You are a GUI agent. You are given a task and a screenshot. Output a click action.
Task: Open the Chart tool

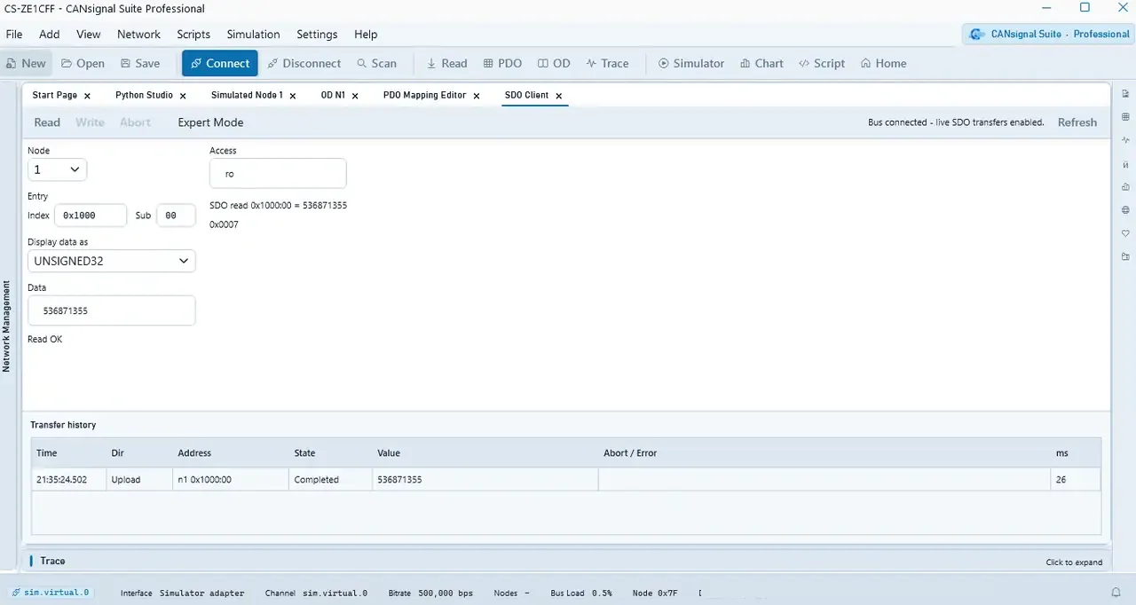tap(761, 63)
